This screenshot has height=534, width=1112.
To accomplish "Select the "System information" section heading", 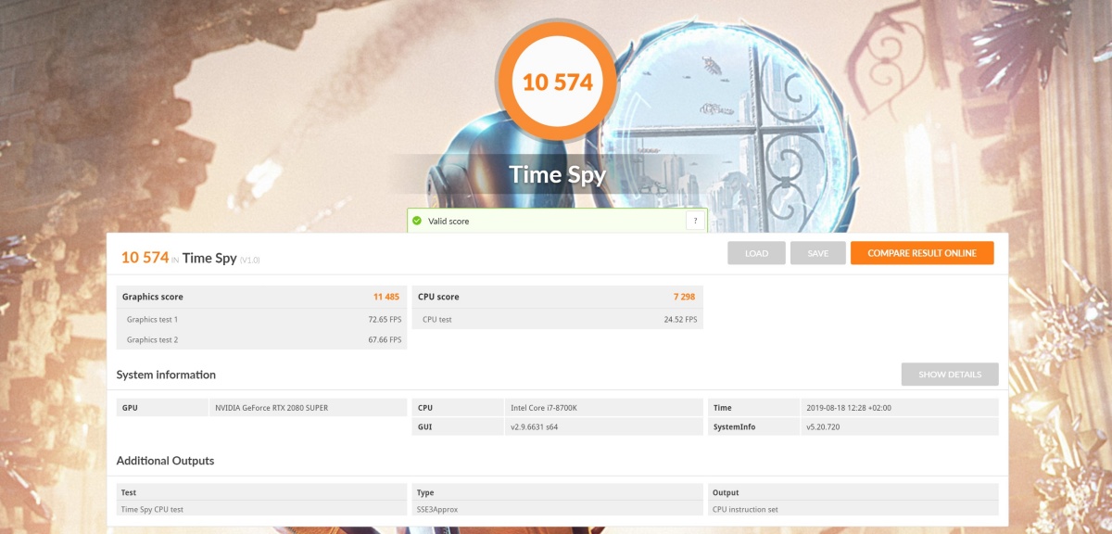I will point(166,375).
